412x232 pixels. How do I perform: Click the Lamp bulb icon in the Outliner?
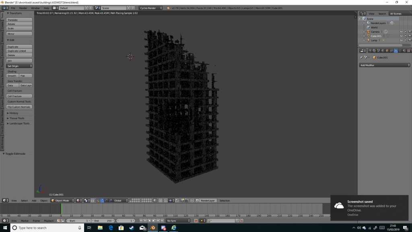369,40
